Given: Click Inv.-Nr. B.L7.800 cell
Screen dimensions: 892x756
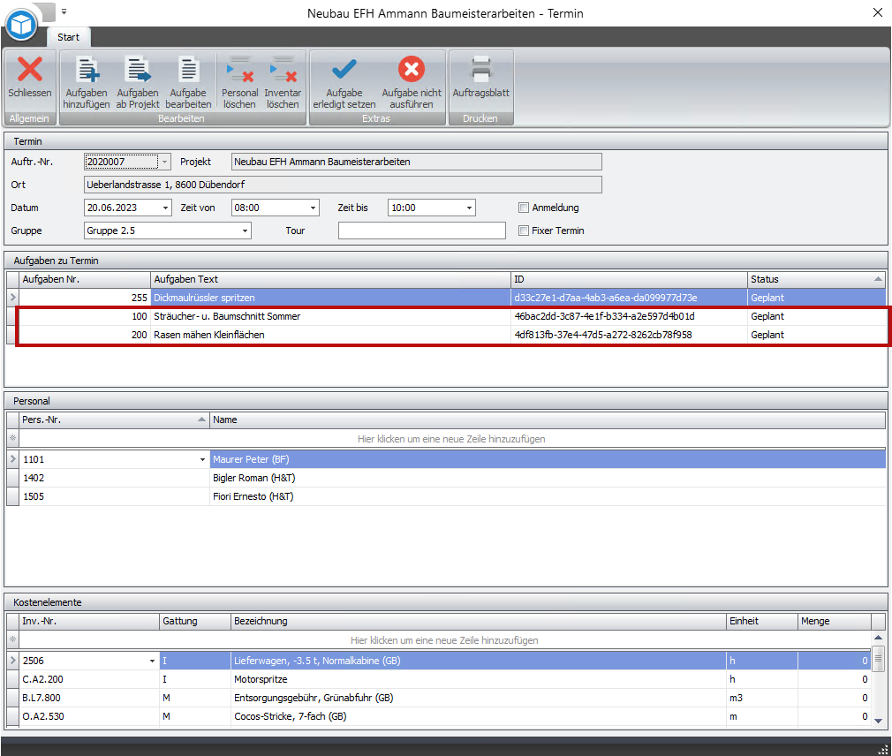Looking at the screenshot, I should click(89, 698).
